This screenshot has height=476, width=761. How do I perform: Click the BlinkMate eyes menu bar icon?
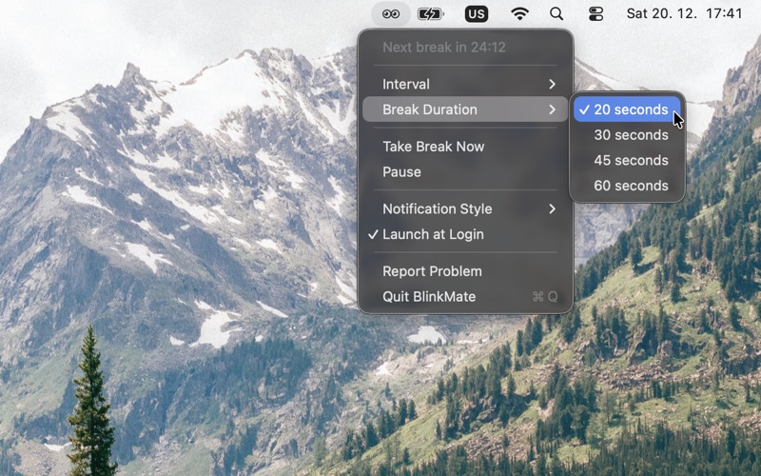pos(391,13)
